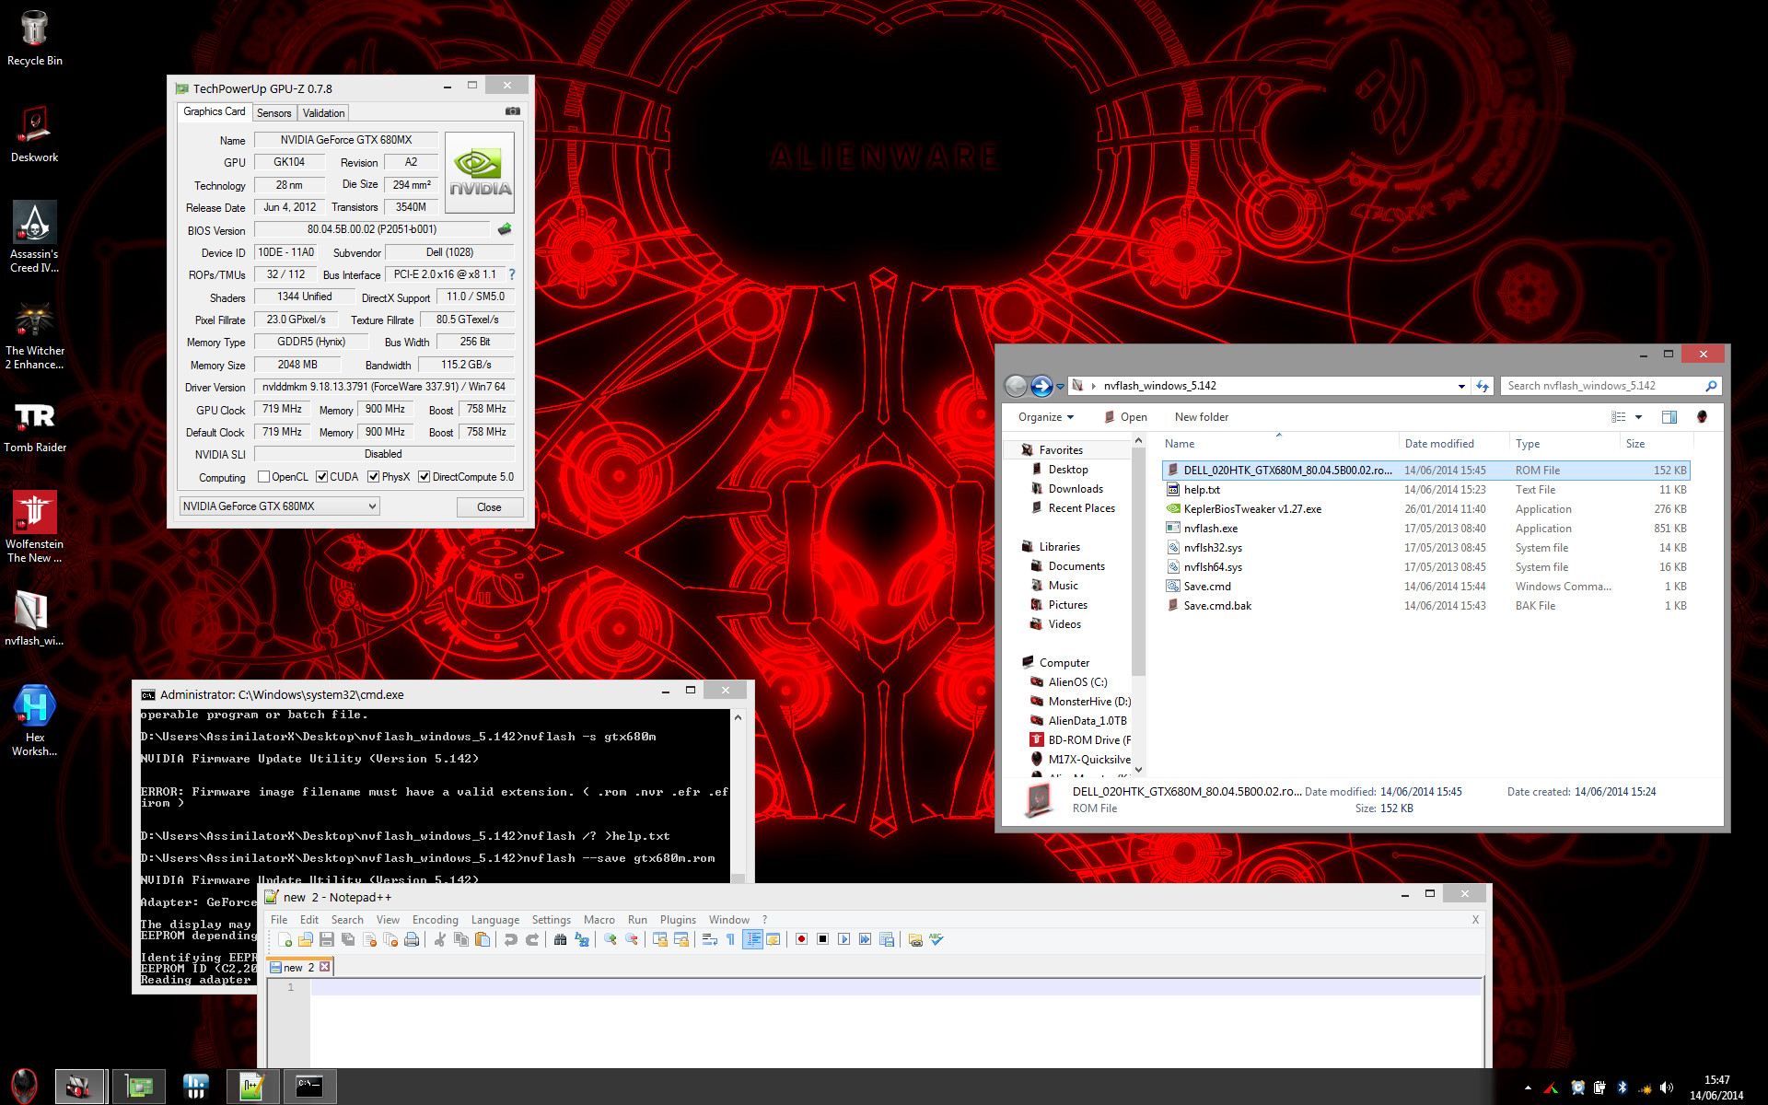The image size is (1768, 1105).
Task: Open Organize dropdown in Explorer
Action: click(1046, 417)
